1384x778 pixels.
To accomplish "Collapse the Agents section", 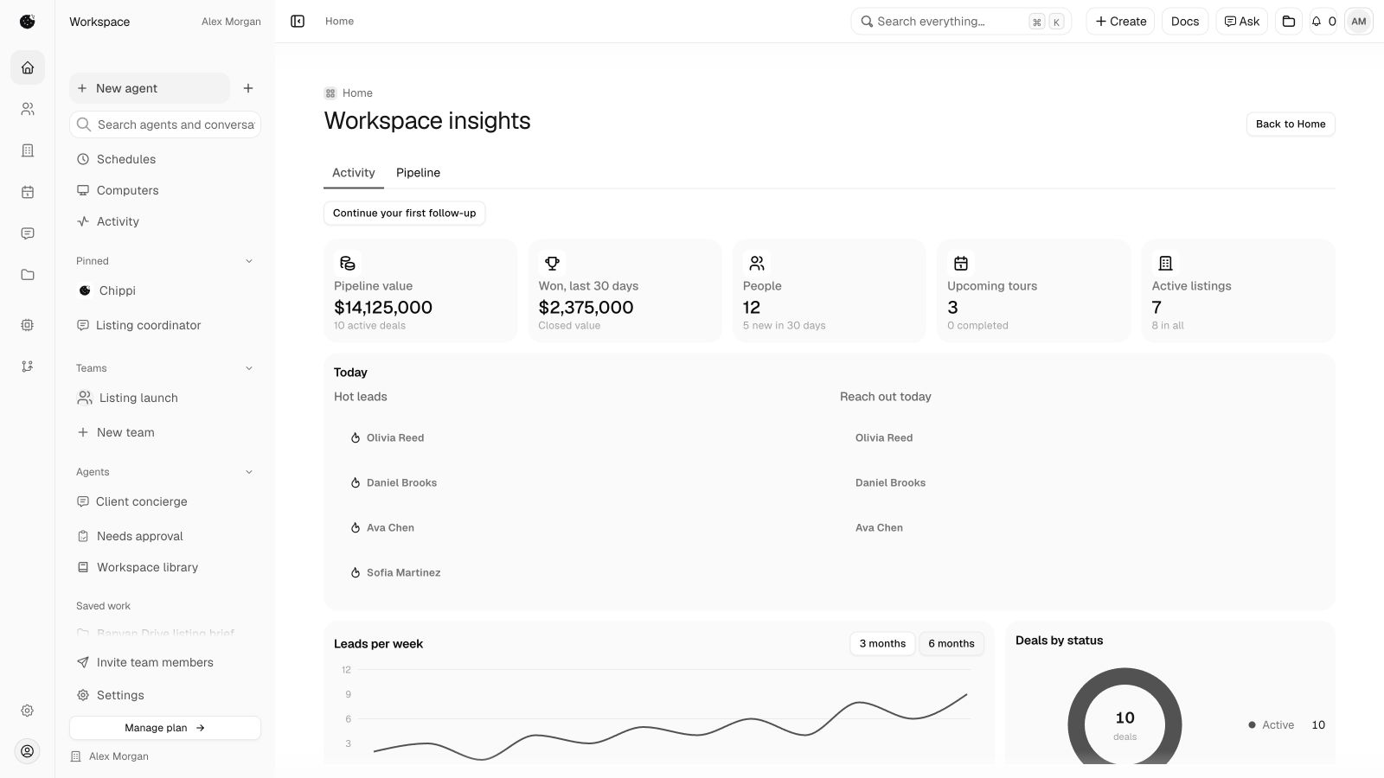I will (x=249, y=472).
